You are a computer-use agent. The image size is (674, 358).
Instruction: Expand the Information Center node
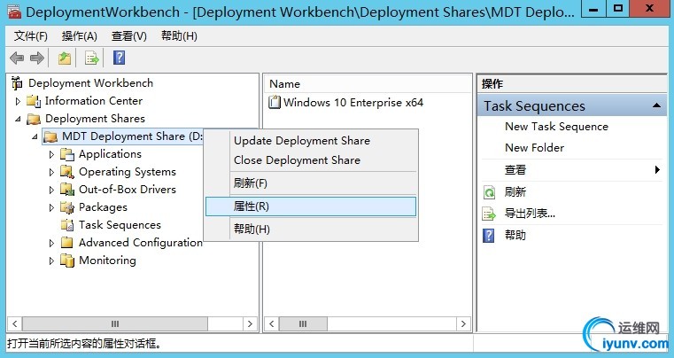18,101
